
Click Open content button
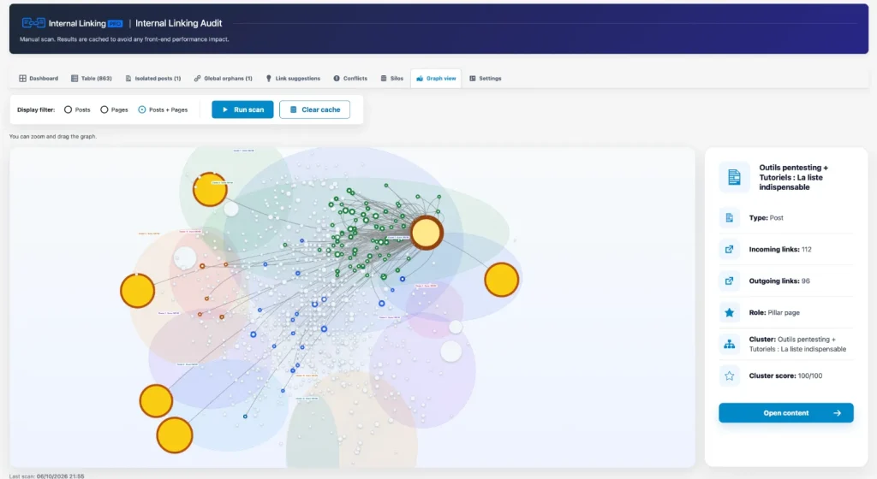coord(786,413)
